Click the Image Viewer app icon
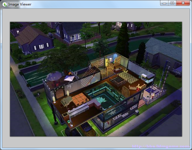Screen dimensions: 192x150 [x=5, y=4]
